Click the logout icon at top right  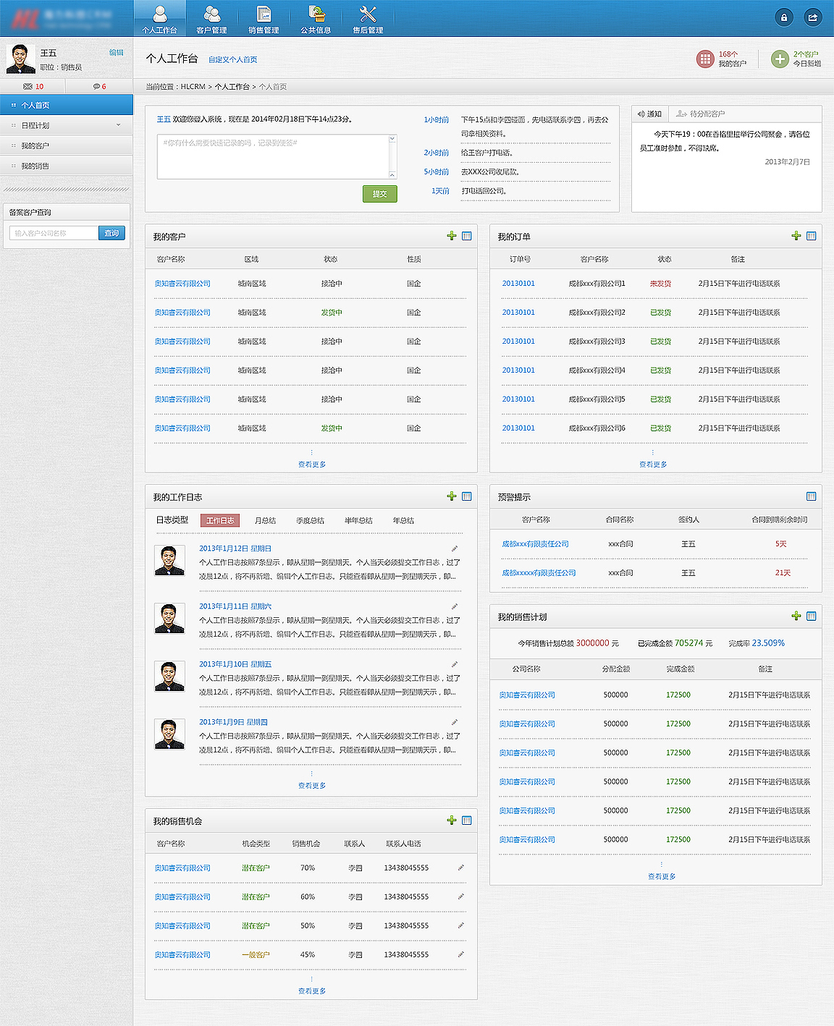tap(812, 17)
